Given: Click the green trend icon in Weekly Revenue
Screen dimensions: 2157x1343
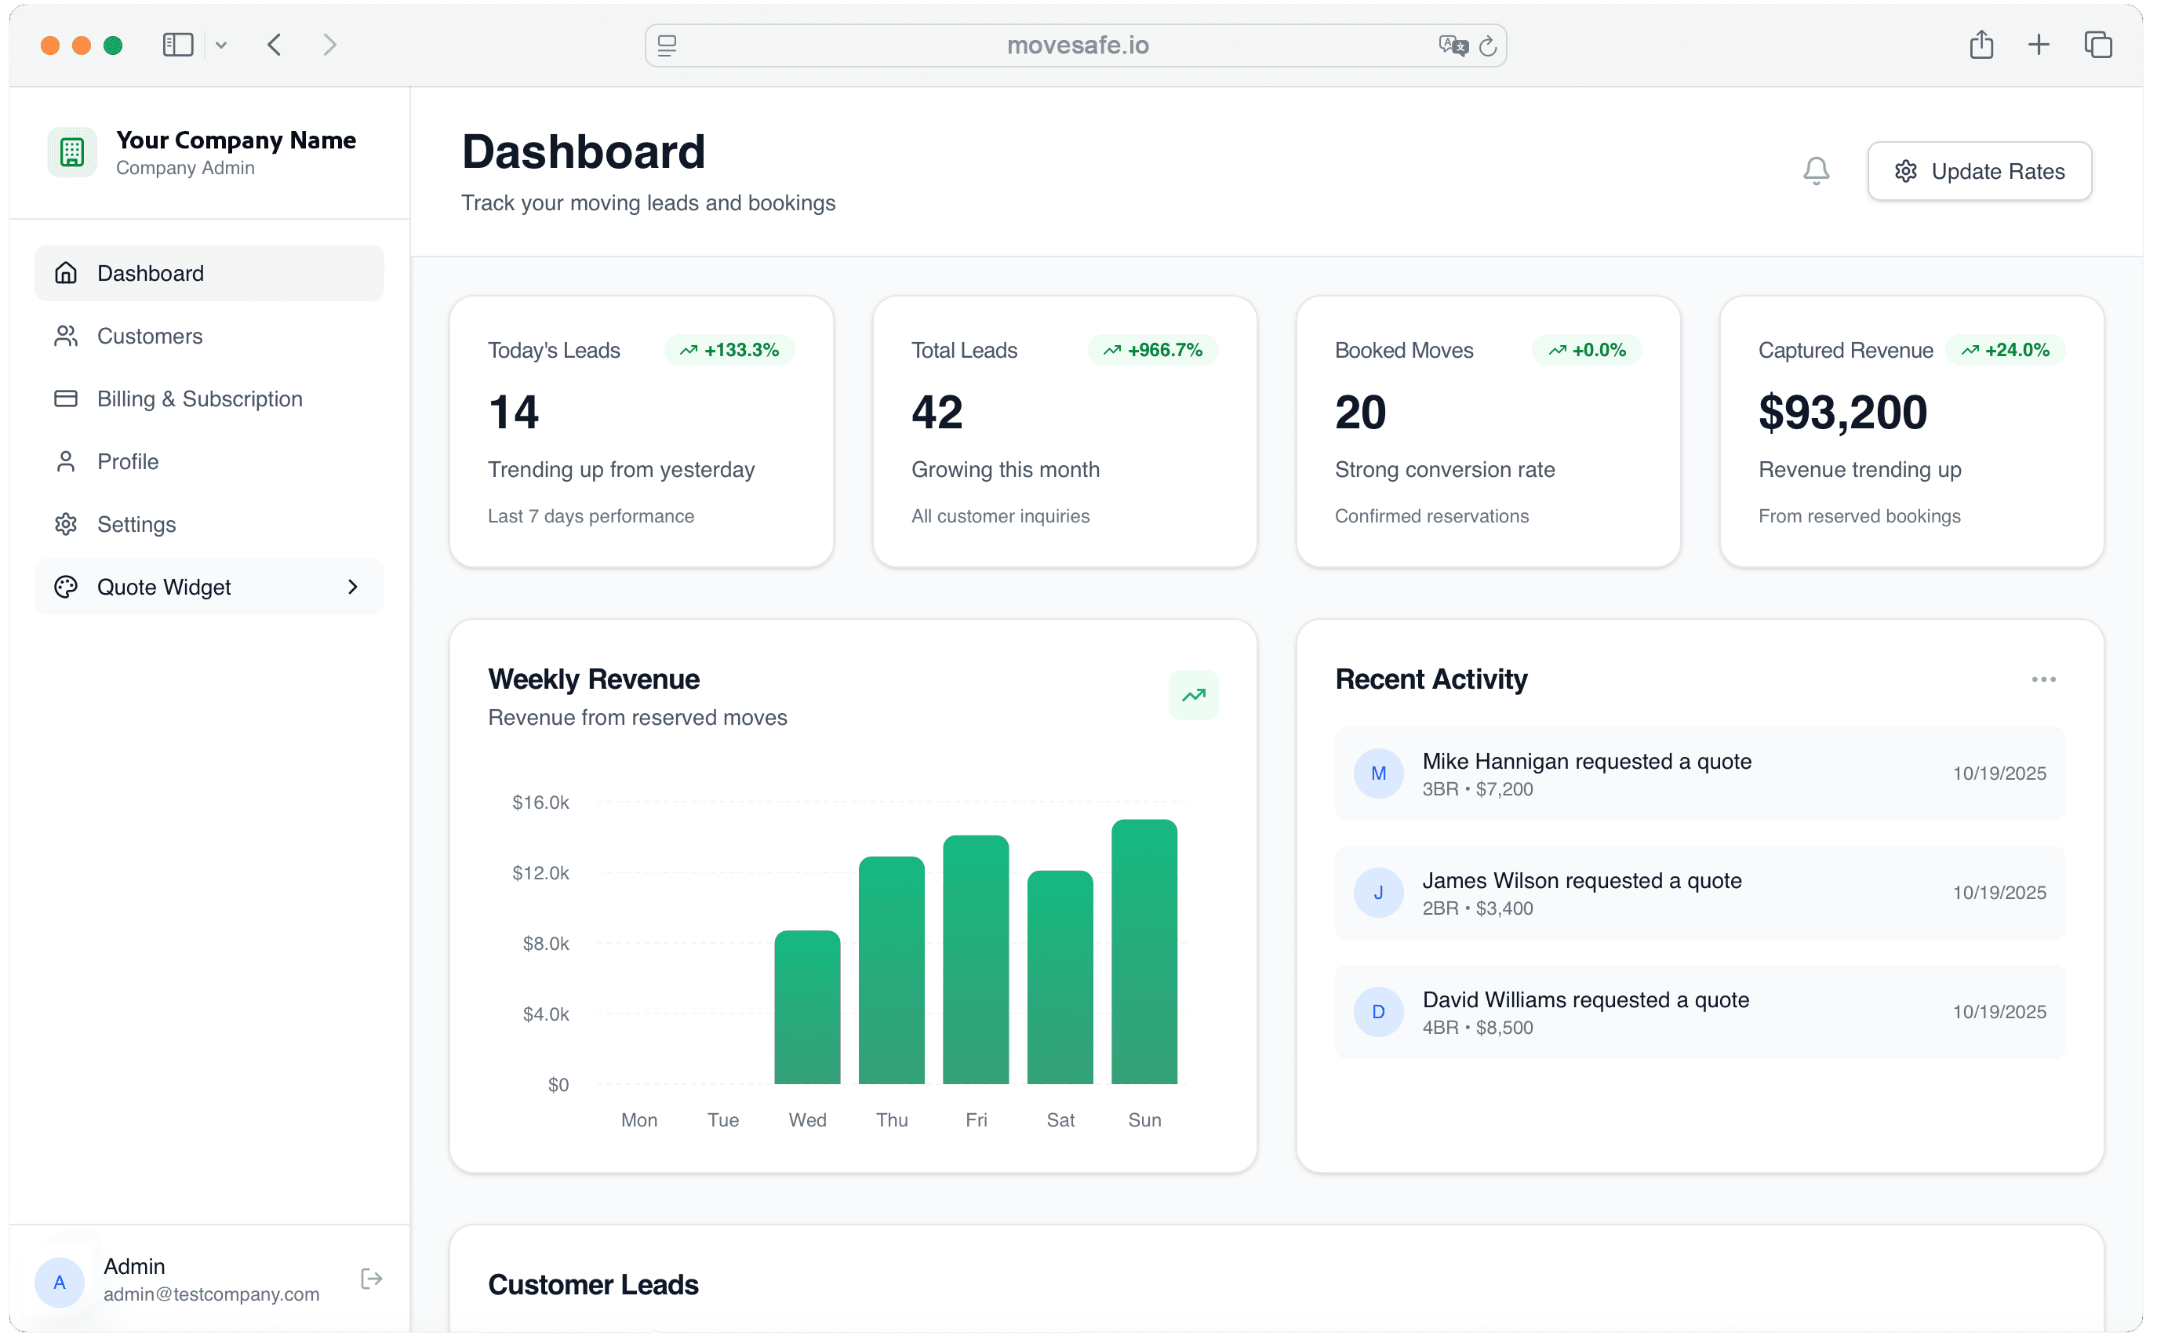Looking at the screenshot, I should [x=1194, y=696].
